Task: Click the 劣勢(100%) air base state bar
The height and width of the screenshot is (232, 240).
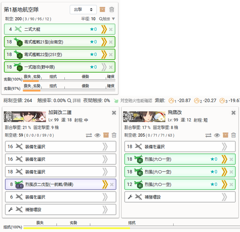Action: [x=69, y=81]
